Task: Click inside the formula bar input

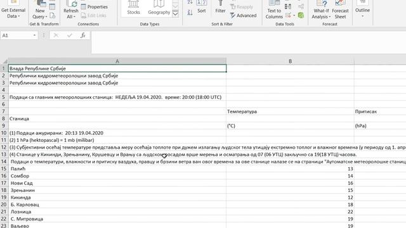Action: click(x=249, y=42)
